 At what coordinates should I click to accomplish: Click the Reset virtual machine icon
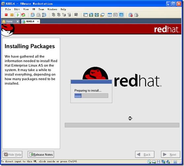tap(23, 15)
